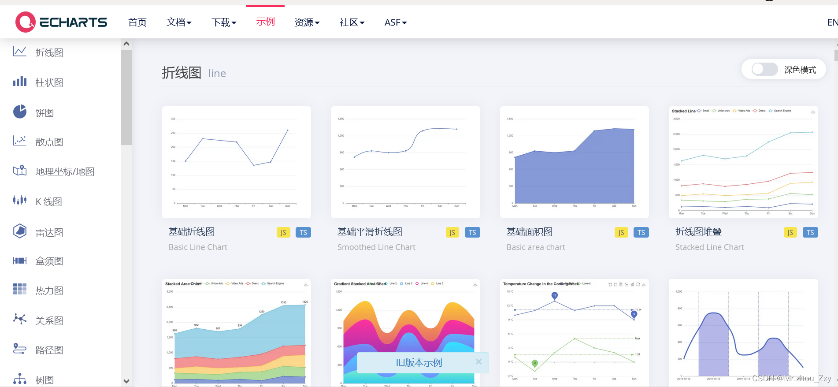This screenshot has width=838, height=387.
Task: Select the candlestick (K 线图) icon
Action: (x=20, y=201)
